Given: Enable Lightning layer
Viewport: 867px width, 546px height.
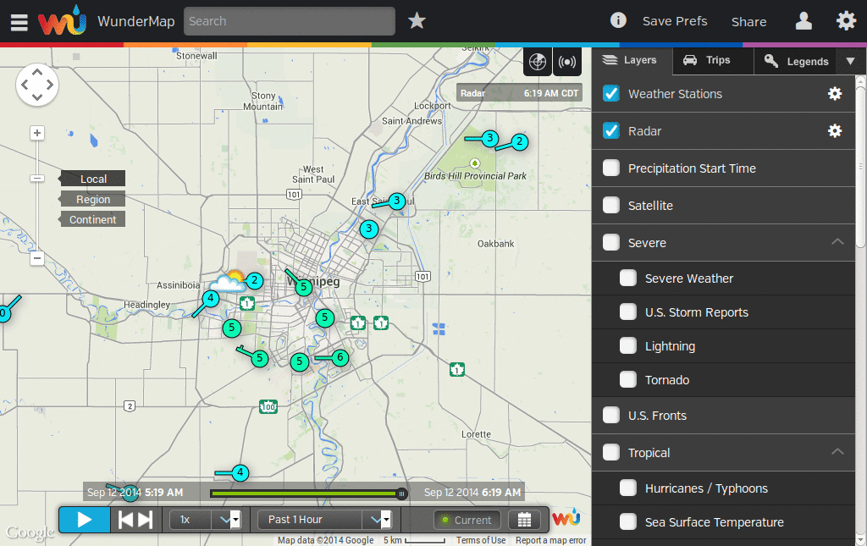Looking at the screenshot, I should (x=628, y=346).
